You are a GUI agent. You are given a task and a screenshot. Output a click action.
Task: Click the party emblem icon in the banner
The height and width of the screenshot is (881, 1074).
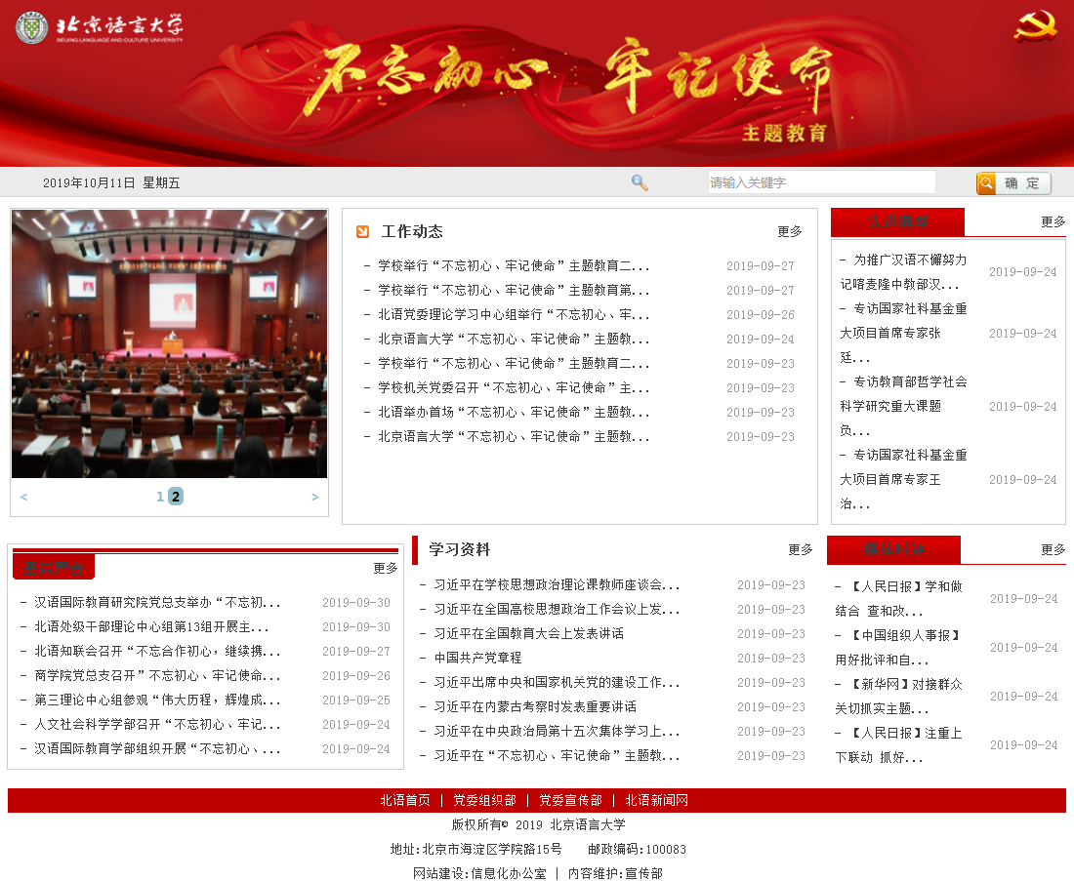click(x=1035, y=26)
